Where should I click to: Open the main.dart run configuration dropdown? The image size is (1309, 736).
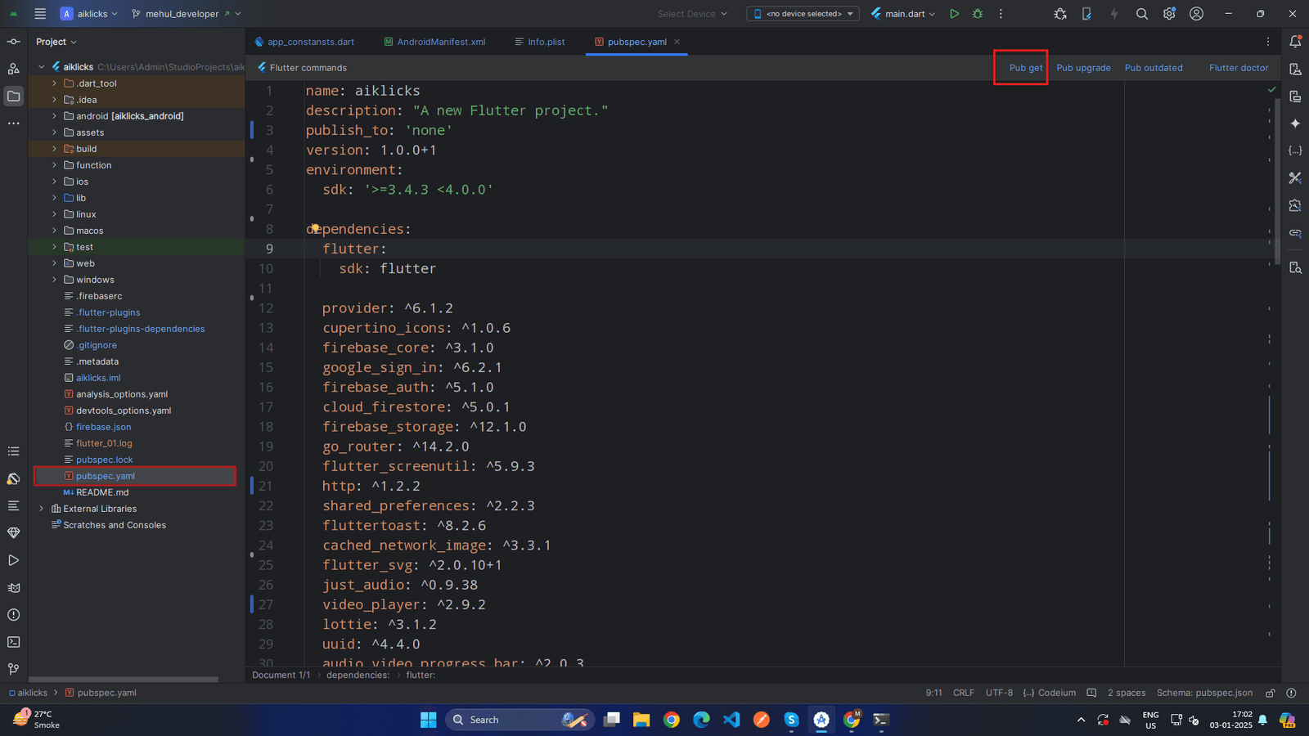903,14
